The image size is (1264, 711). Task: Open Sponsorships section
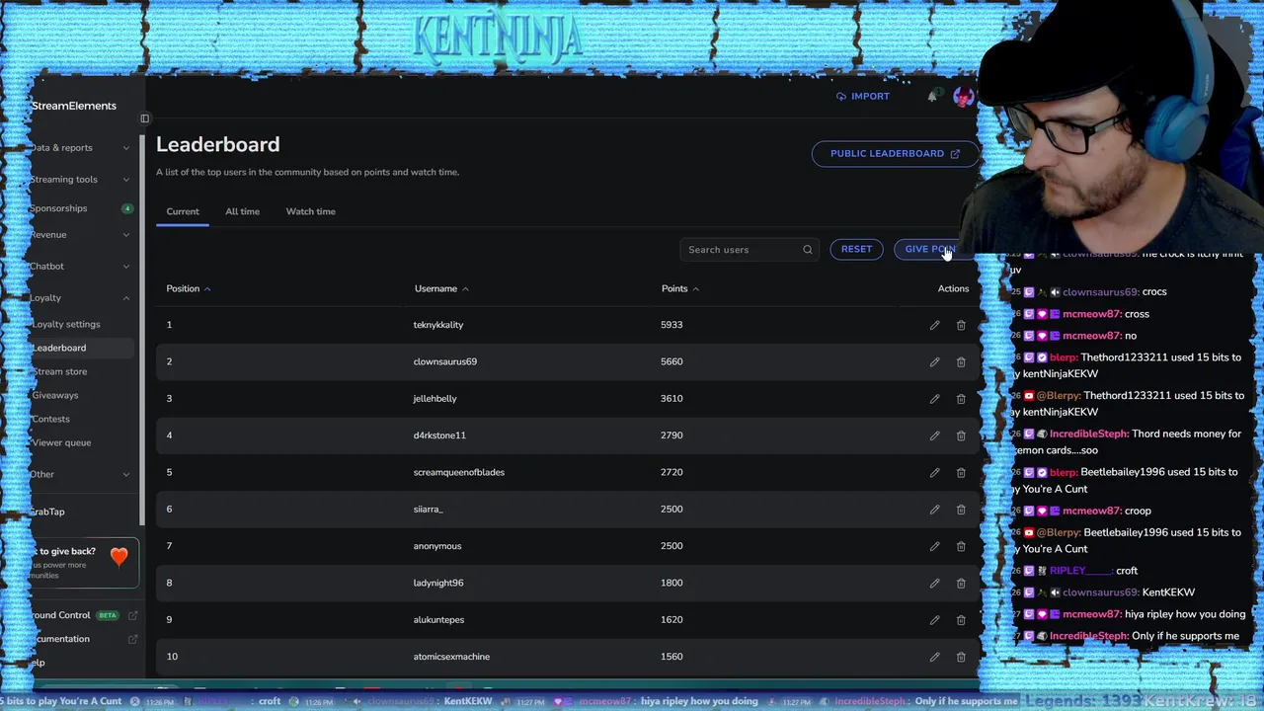tap(80, 208)
